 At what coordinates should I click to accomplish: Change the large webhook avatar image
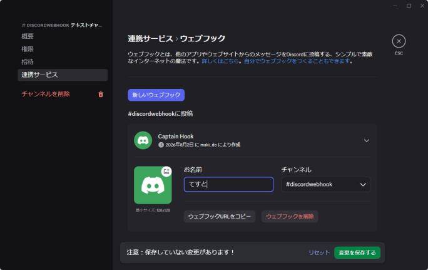[153, 185]
